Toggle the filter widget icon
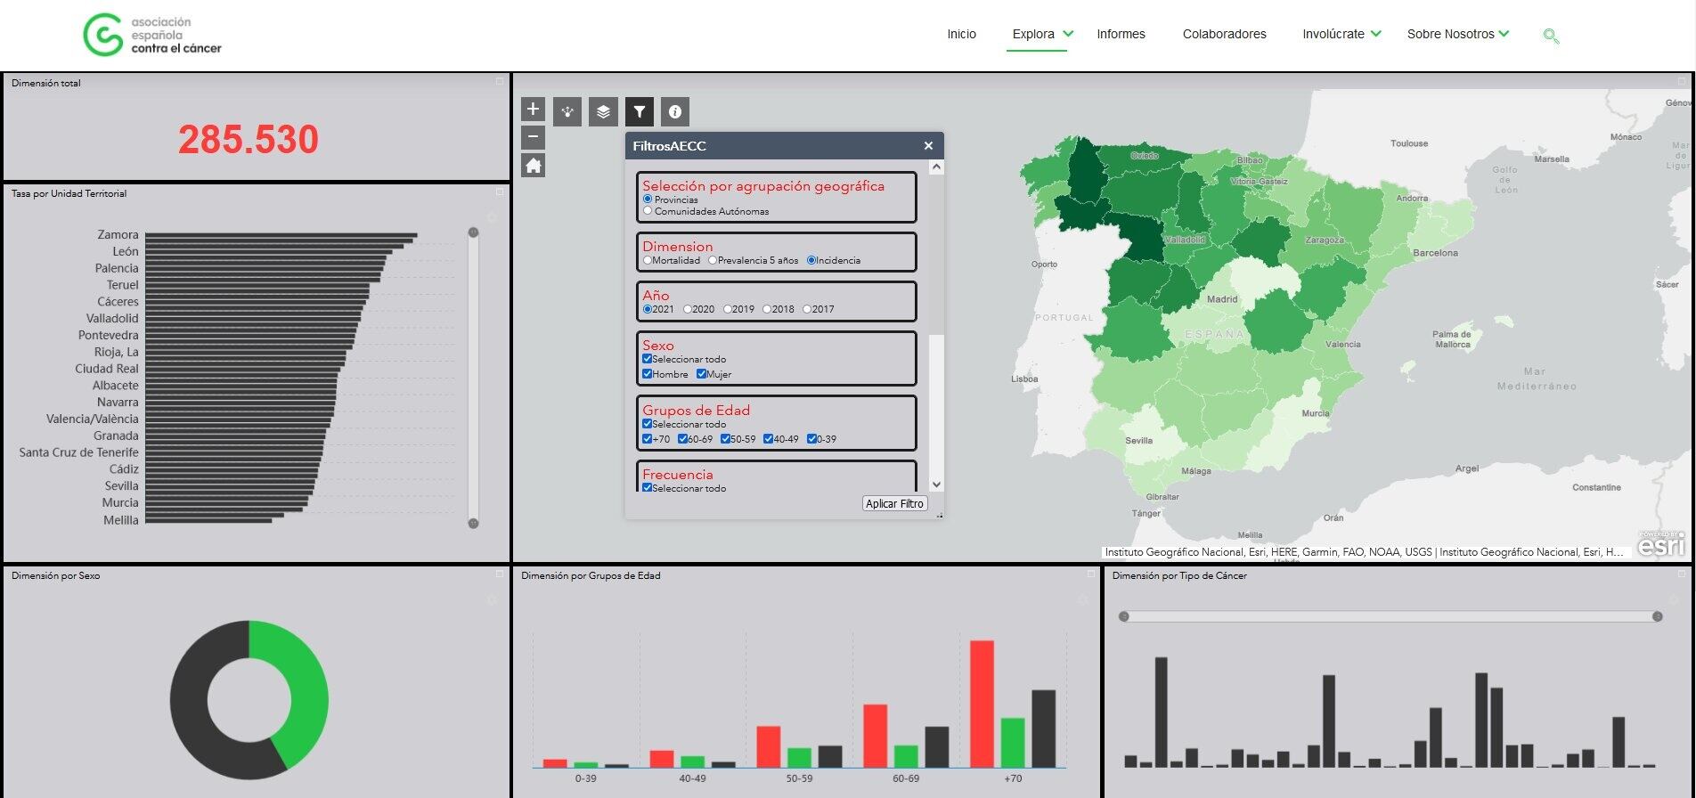 [x=639, y=112]
